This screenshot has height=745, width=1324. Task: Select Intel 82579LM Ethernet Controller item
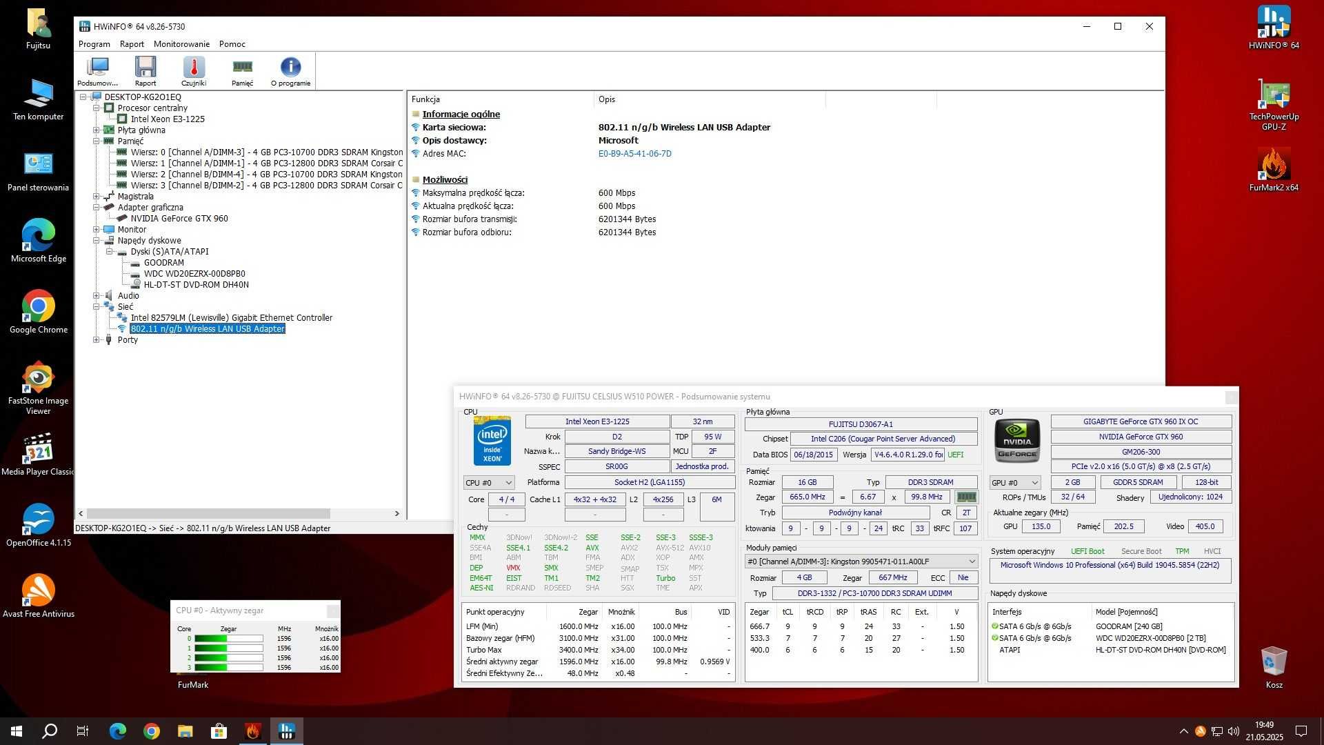point(232,318)
